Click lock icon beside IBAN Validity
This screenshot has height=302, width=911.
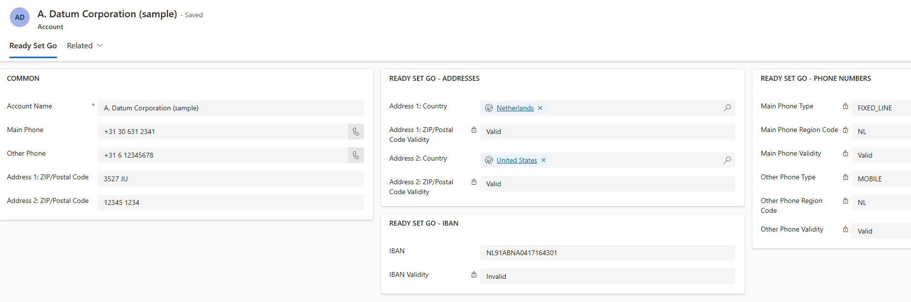[474, 274]
